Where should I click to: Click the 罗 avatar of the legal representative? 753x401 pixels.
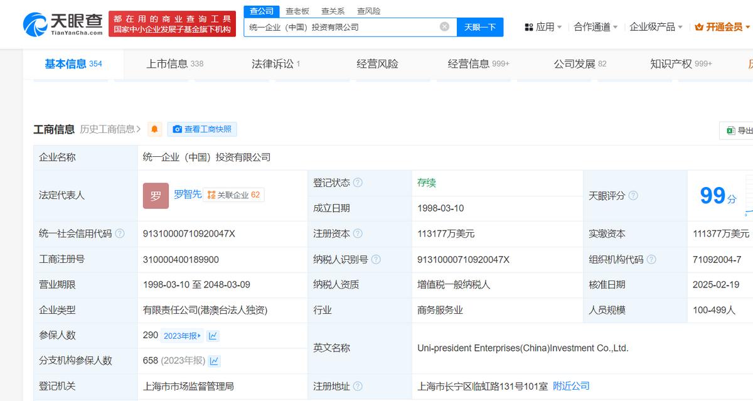pyautogui.click(x=156, y=196)
